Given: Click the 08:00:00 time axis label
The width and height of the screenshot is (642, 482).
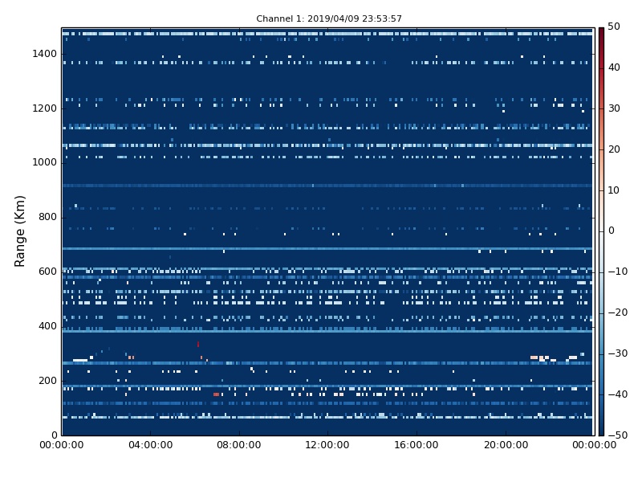Looking at the screenshot, I should [239, 445].
